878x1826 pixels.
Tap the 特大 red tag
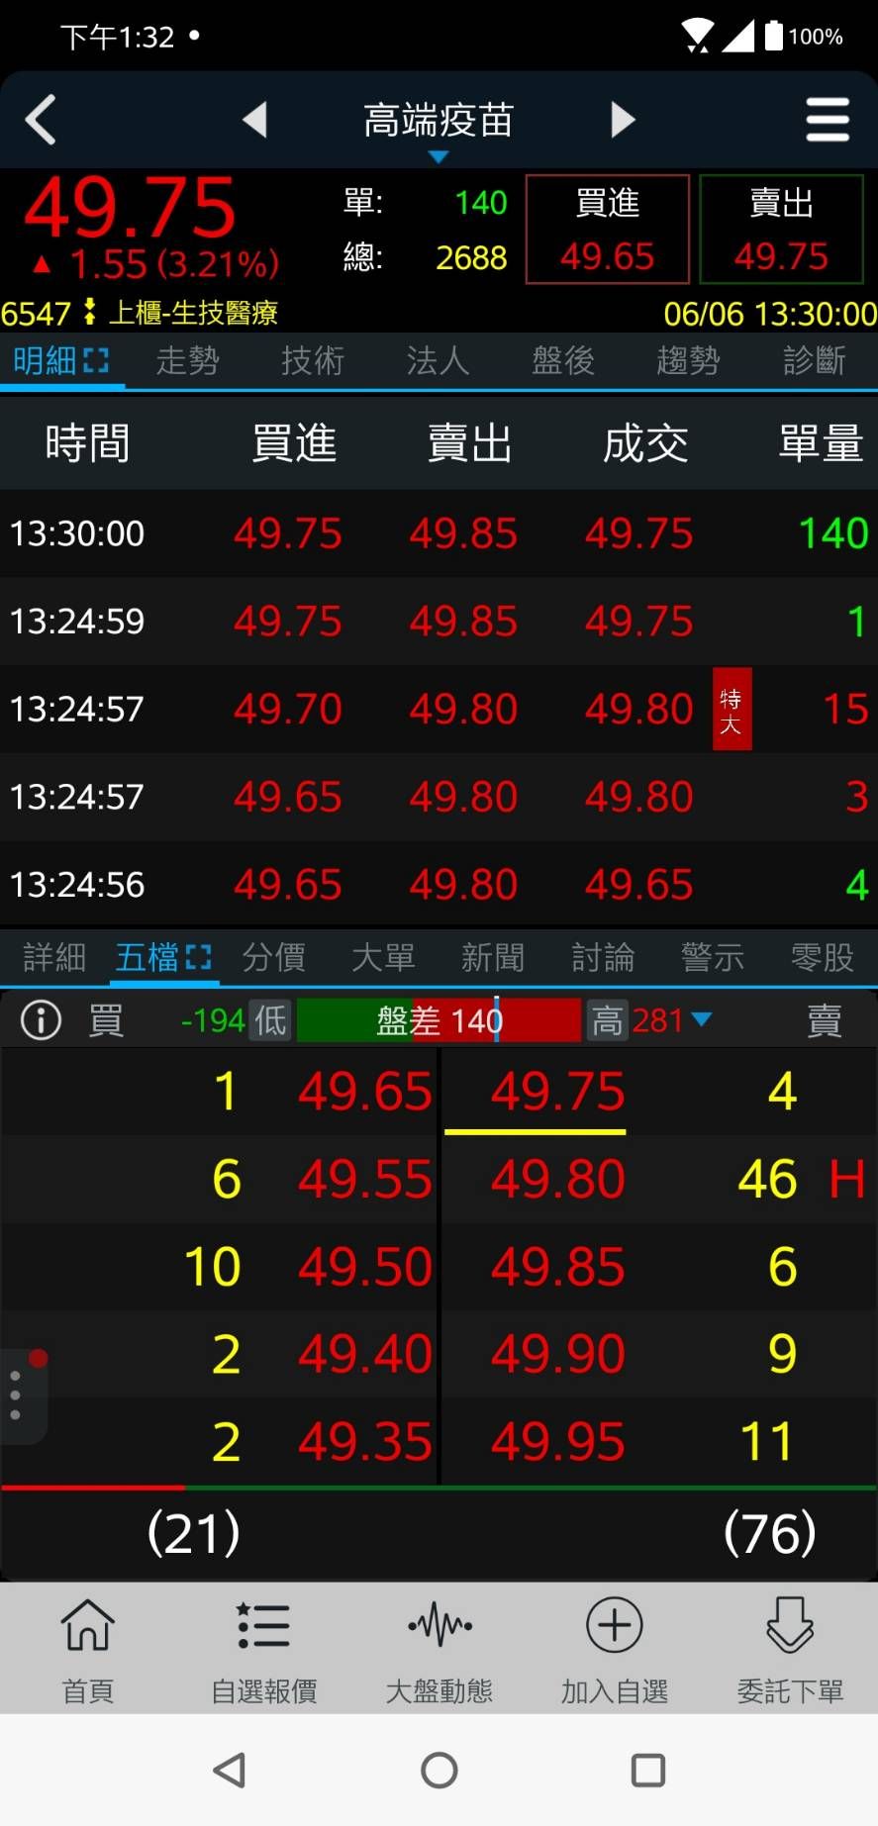[732, 710]
